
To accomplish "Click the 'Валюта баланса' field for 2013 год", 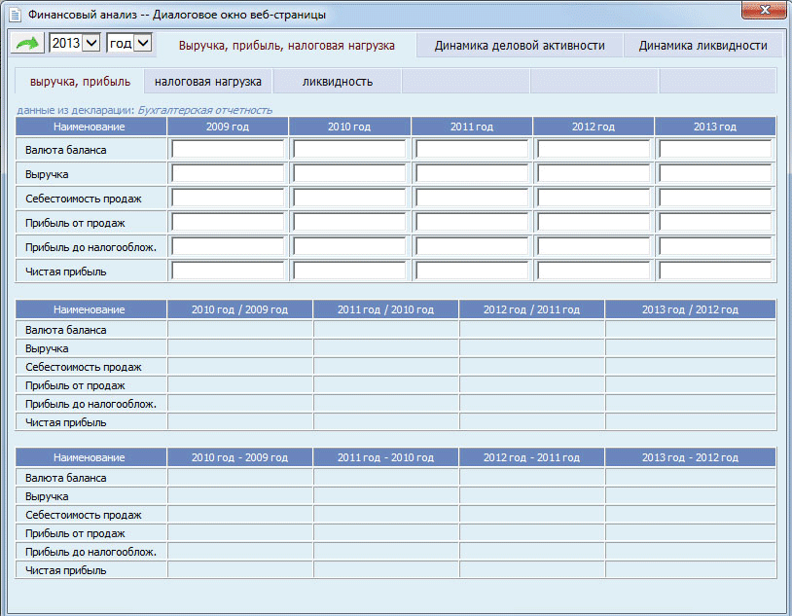I will (x=715, y=150).
